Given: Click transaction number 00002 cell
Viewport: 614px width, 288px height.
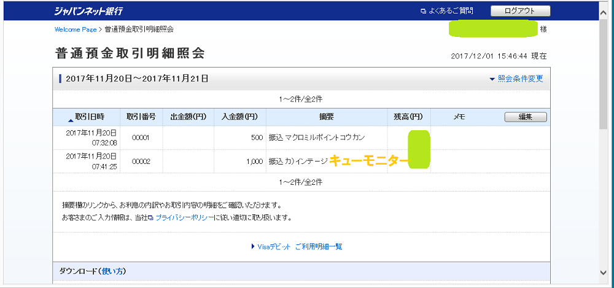Looking at the screenshot, I should [141, 162].
